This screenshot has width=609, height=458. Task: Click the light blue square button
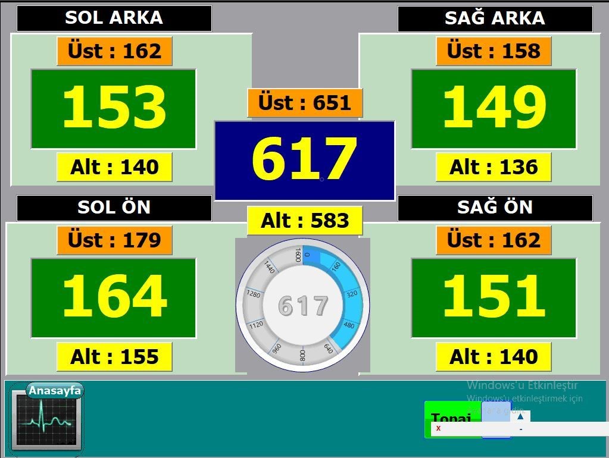click(496, 412)
